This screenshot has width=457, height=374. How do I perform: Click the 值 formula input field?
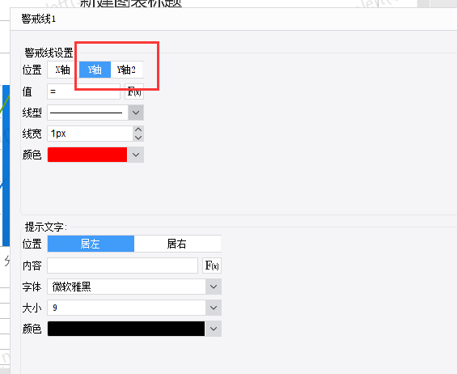[x=83, y=91]
